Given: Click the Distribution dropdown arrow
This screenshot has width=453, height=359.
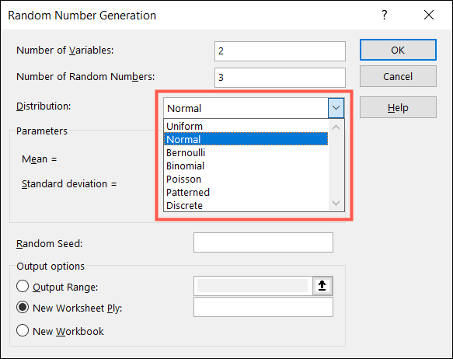Looking at the screenshot, I should pyautogui.click(x=336, y=108).
